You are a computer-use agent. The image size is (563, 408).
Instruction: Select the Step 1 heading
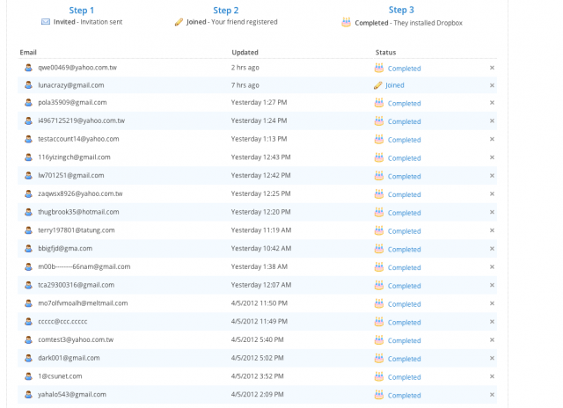pyautogui.click(x=82, y=11)
